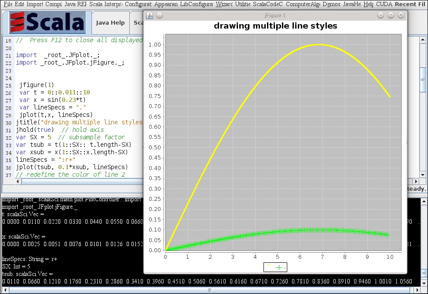The image size is (428, 294).
Task: Open the Demos menu
Action: pyautogui.click(x=331, y=4)
